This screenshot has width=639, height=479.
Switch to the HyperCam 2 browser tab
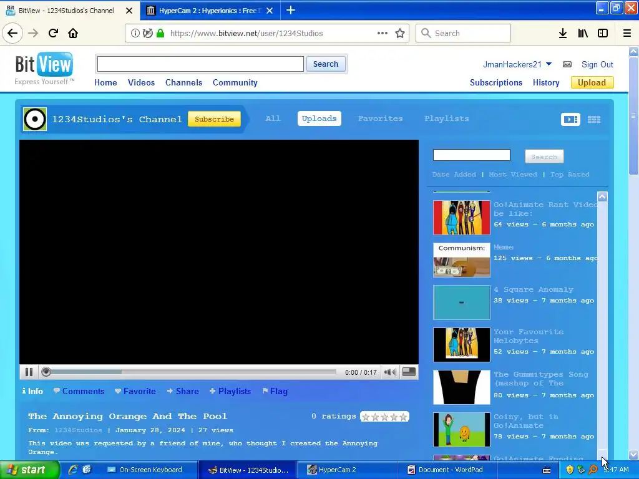(x=210, y=10)
